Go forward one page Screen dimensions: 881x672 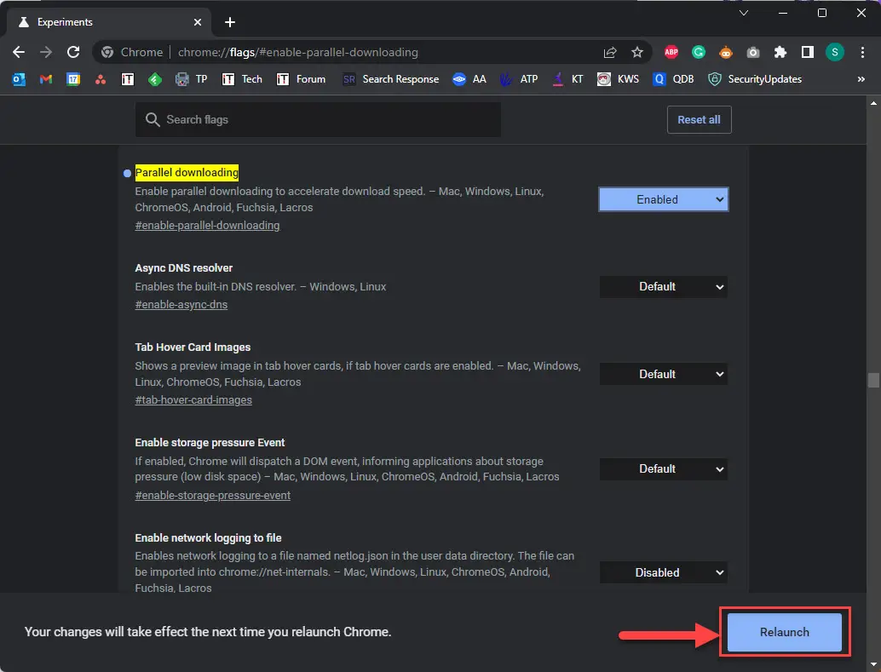[x=46, y=52]
